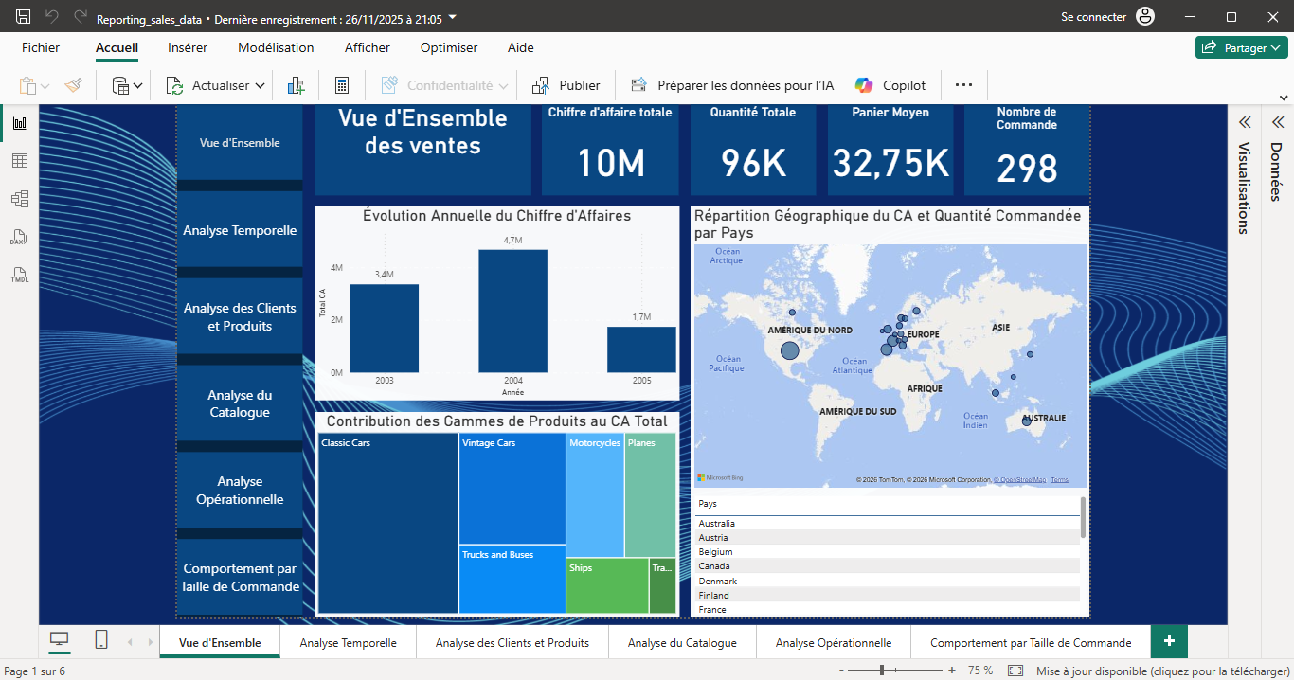Open the file name dropdown arrow

[452, 17]
